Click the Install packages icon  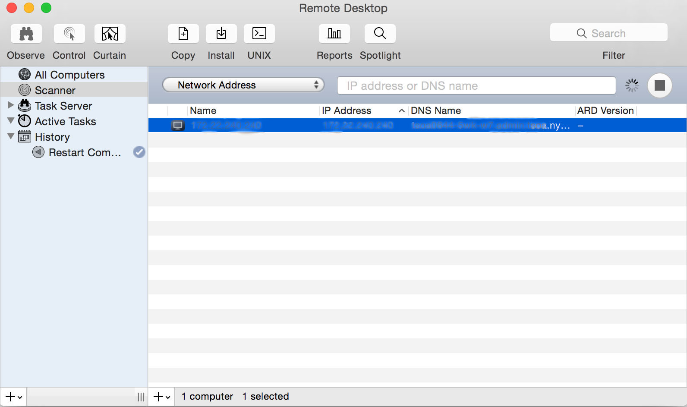click(x=221, y=34)
